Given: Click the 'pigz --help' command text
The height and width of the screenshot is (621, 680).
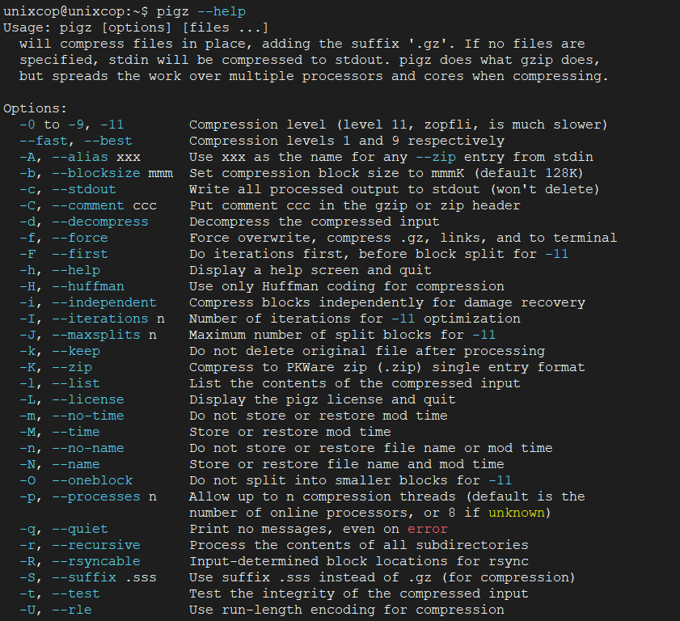Looking at the screenshot, I should (201, 11).
